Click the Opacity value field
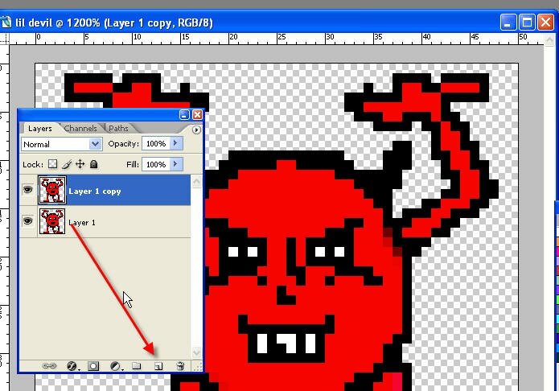The width and height of the screenshot is (559, 391). coord(156,143)
